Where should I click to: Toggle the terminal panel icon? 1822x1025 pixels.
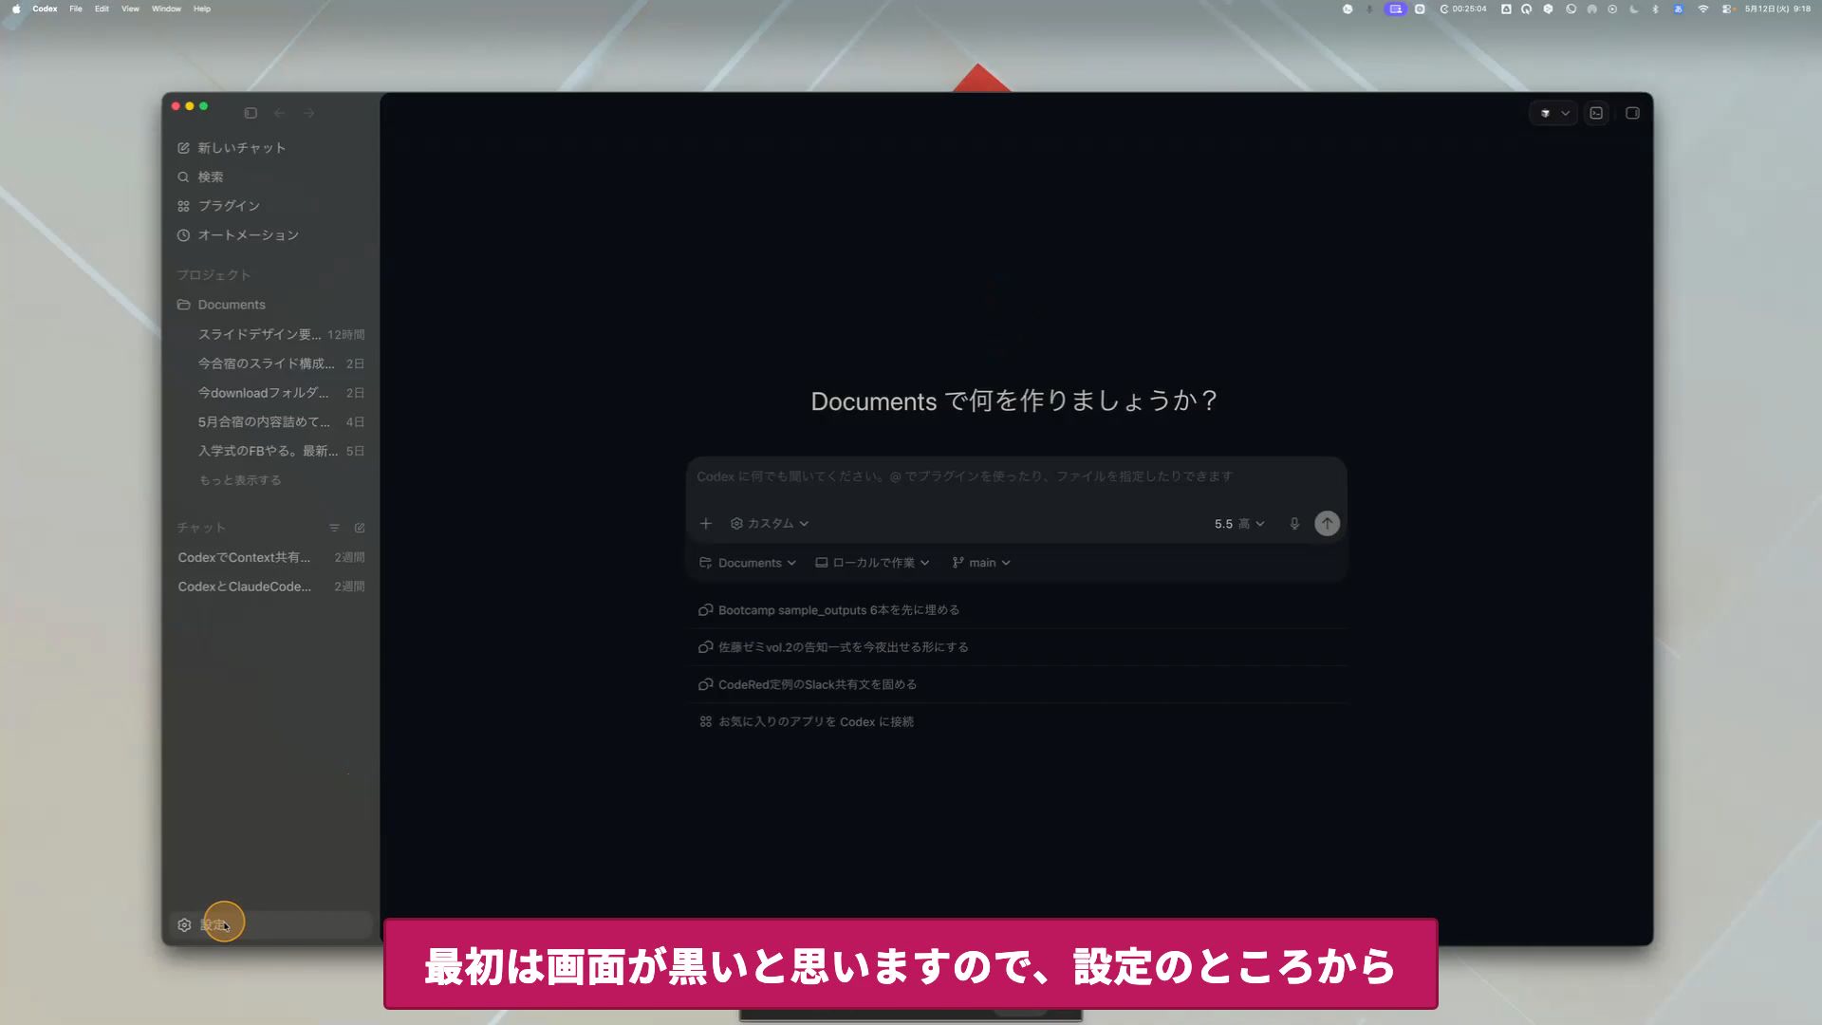pyautogui.click(x=1597, y=113)
